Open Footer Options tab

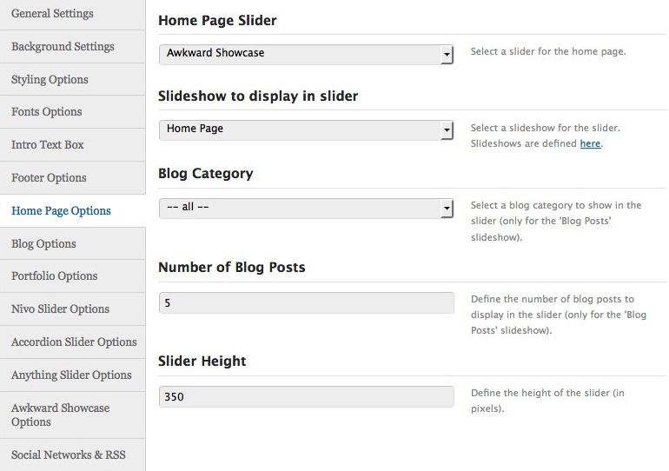pos(72,177)
